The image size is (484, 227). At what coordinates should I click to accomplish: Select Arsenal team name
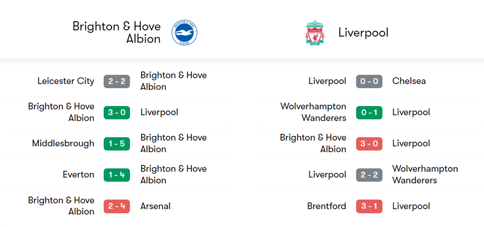click(x=156, y=206)
